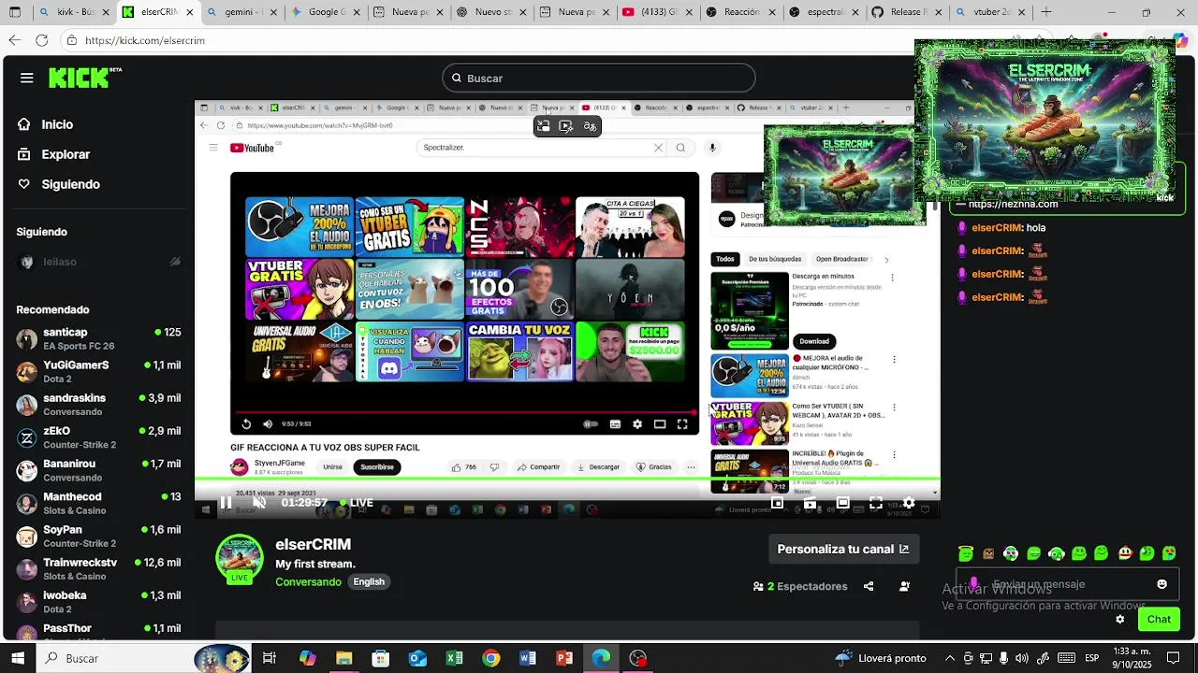Open chat settings gear icon
Viewport: 1198px width, 673px height.
[x=1119, y=619]
